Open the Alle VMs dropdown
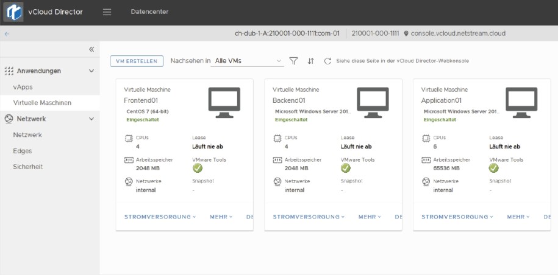Screen dimensions: 558x275 point(248,61)
